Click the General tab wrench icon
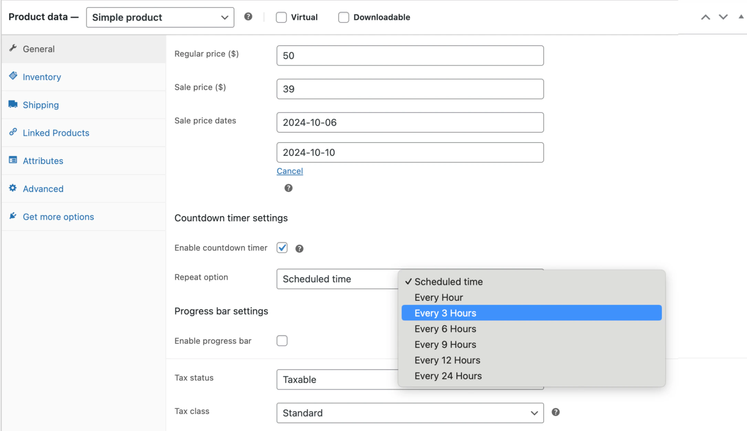 (13, 48)
